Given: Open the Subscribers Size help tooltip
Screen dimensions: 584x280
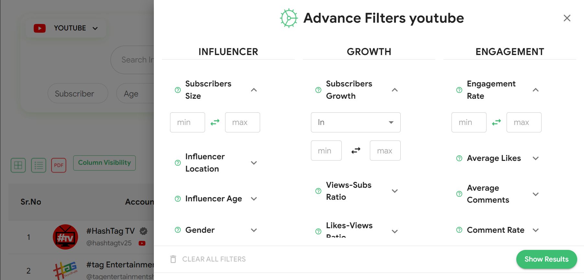Looking at the screenshot, I should click(x=177, y=90).
